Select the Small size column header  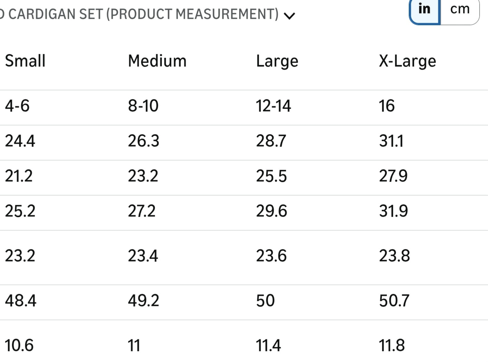pos(25,61)
